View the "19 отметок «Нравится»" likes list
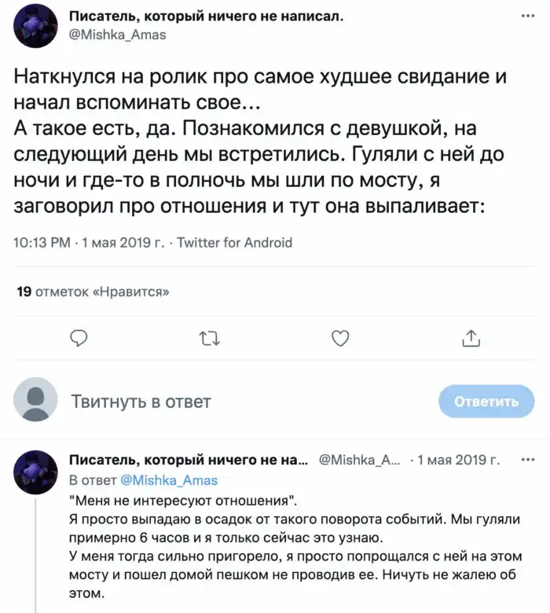The image size is (550, 613). (93, 292)
